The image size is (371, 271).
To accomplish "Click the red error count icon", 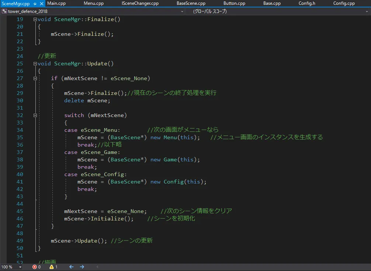I will click(35, 267).
